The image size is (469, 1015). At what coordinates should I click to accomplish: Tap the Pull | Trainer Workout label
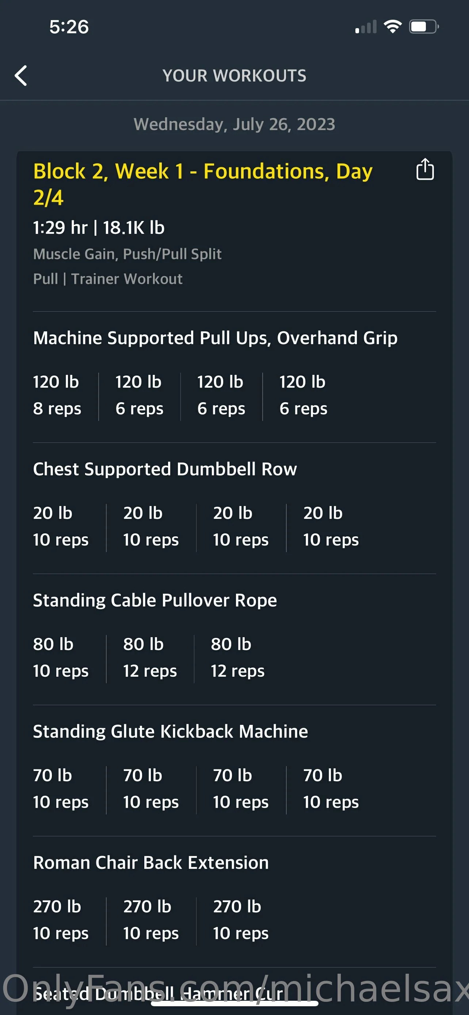click(x=107, y=279)
